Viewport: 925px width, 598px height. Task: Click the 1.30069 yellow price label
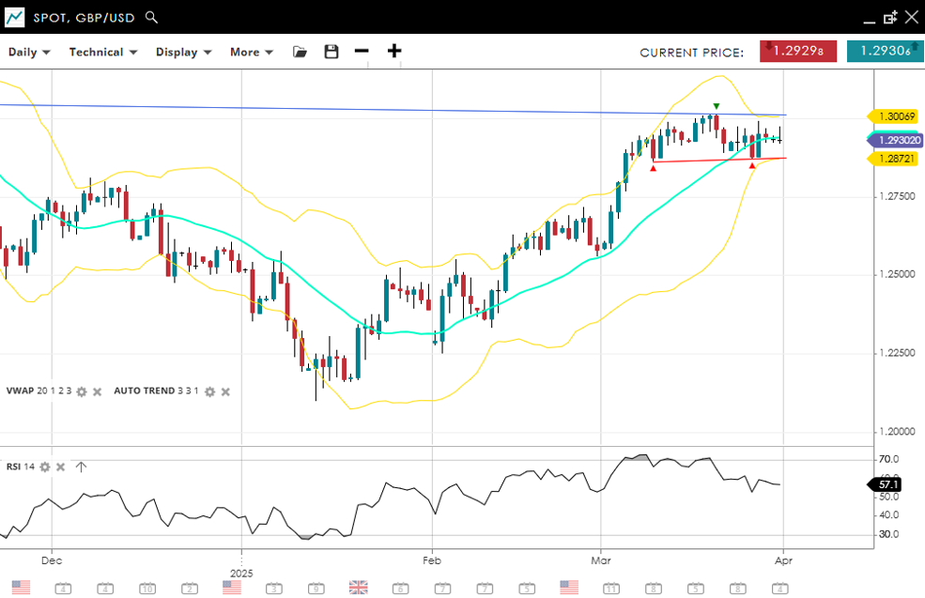click(897, 116)
